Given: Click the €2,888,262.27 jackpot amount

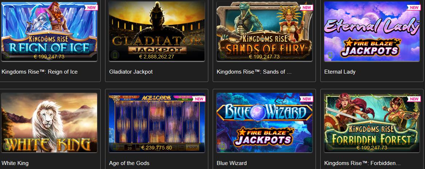Looking at the screenshot, I should (x=157, y=57).
